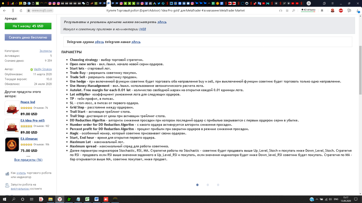Select the third carousel dot

pyautogui.click(x=218, y=185)
